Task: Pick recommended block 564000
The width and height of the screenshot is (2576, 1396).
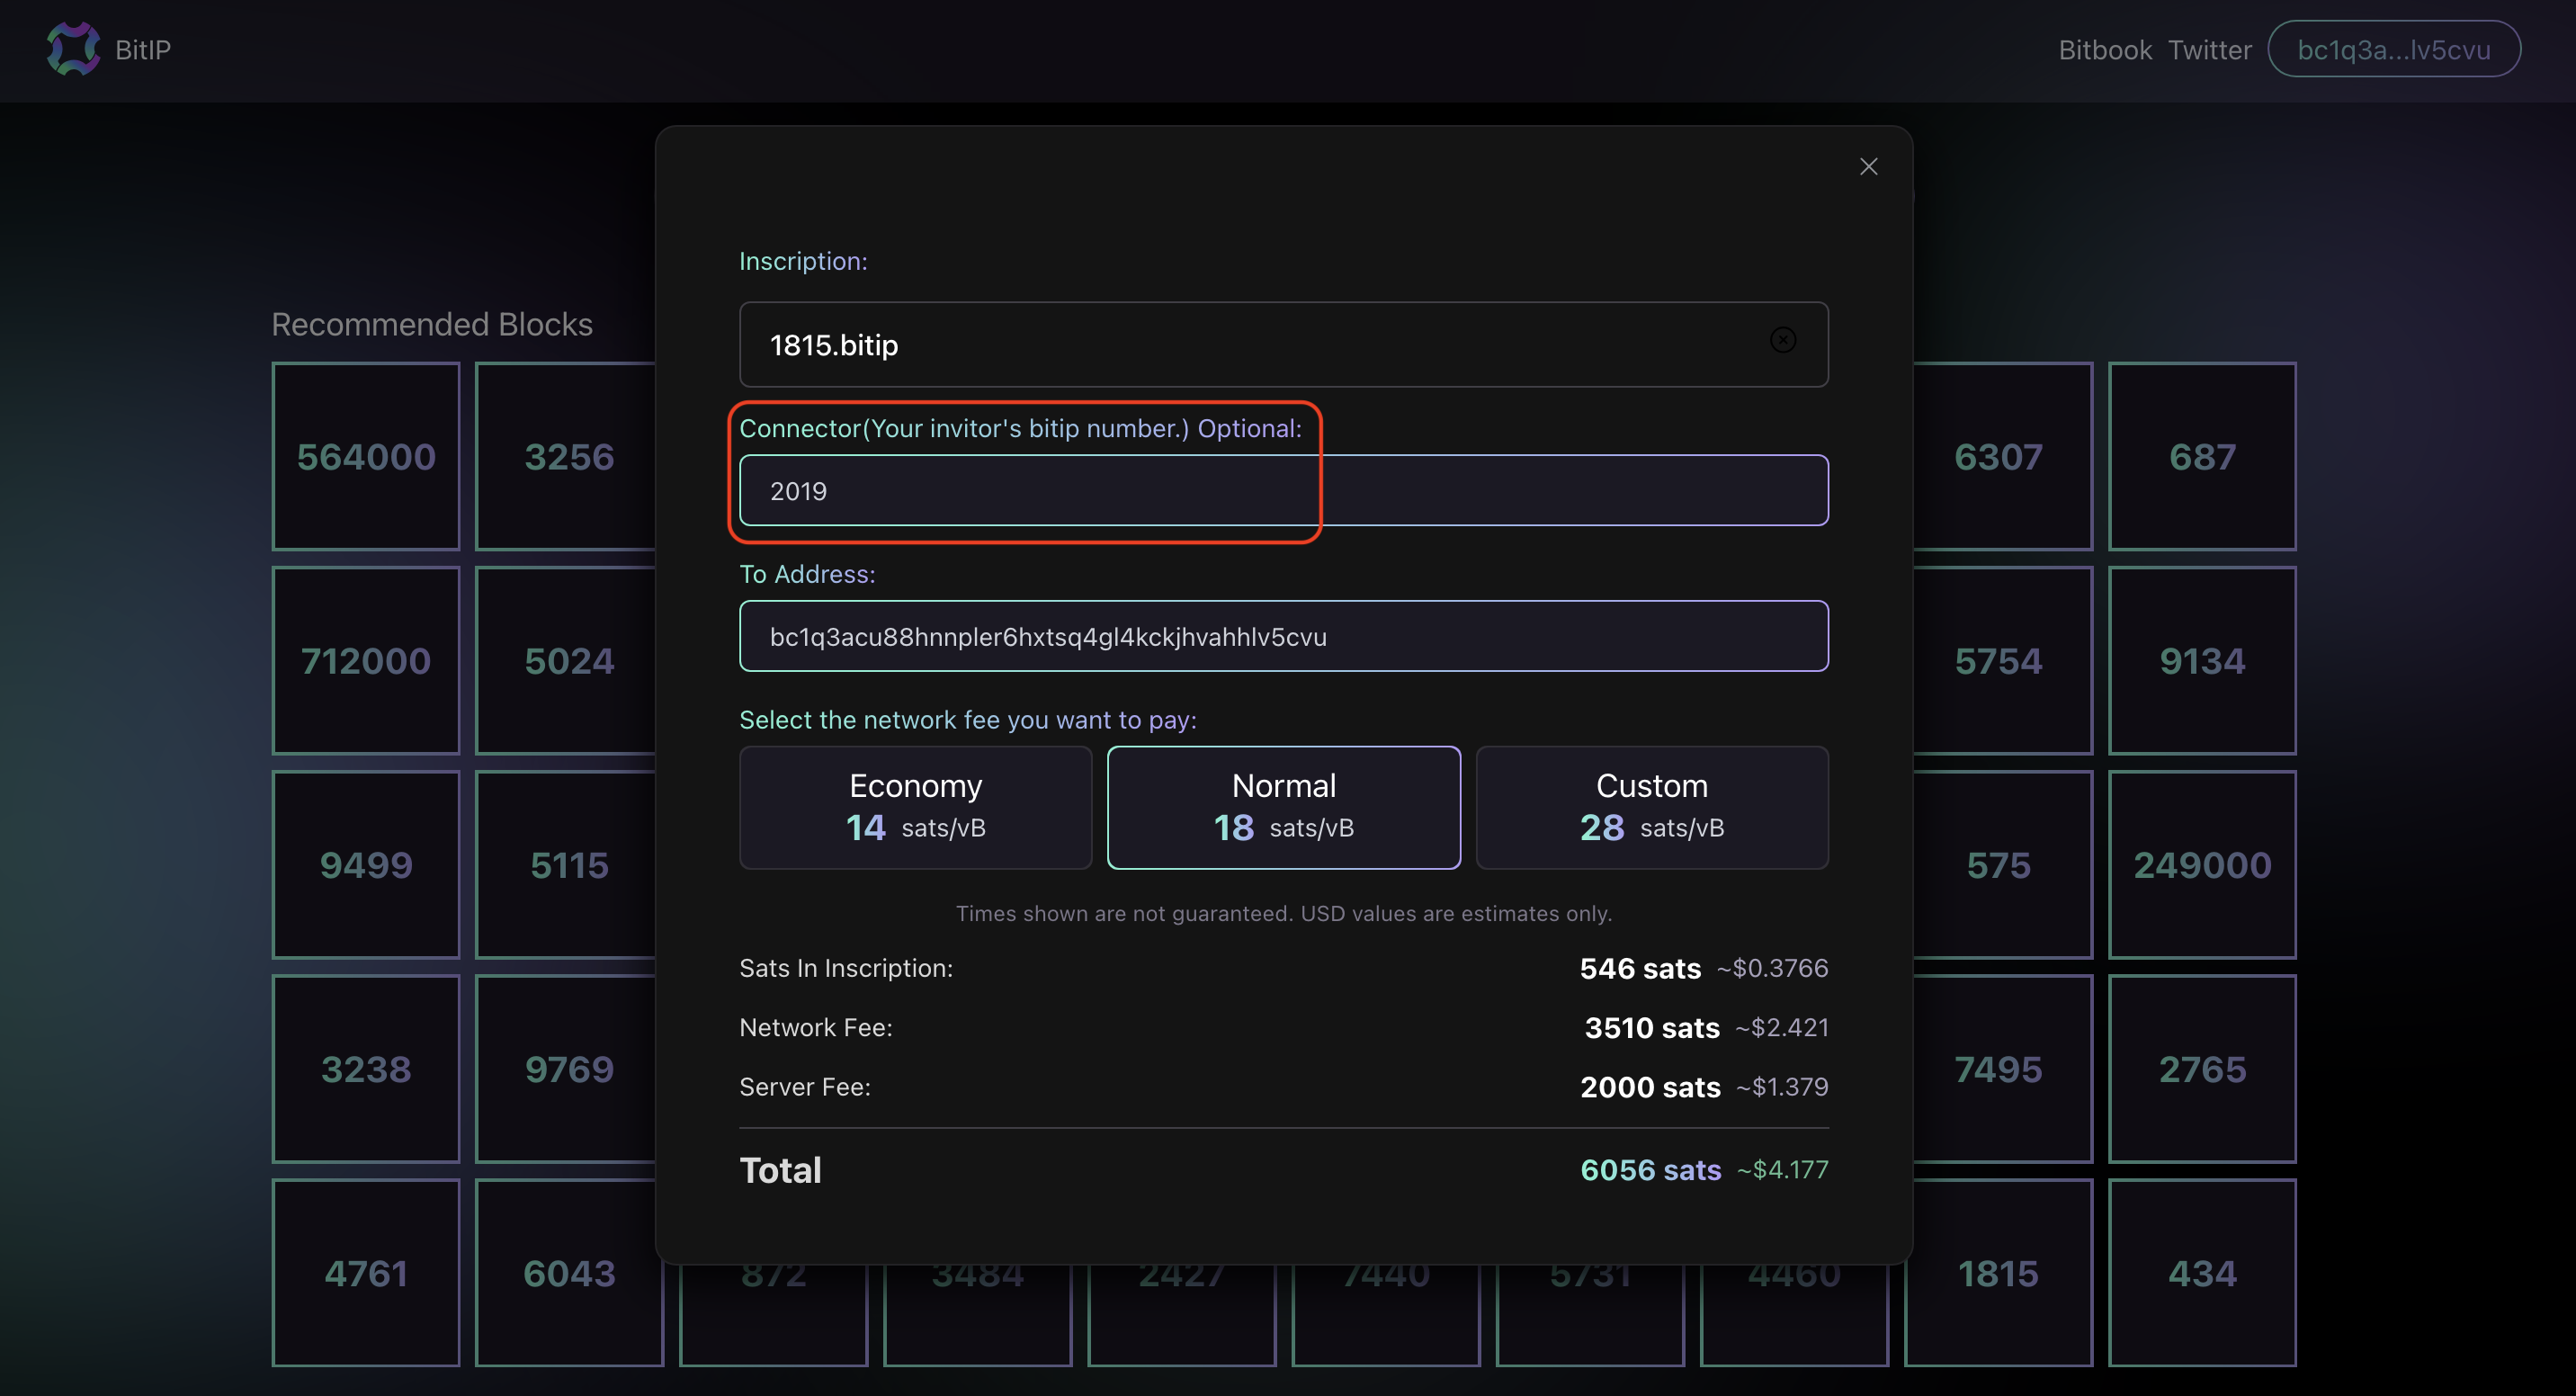Action: (366, 457)
